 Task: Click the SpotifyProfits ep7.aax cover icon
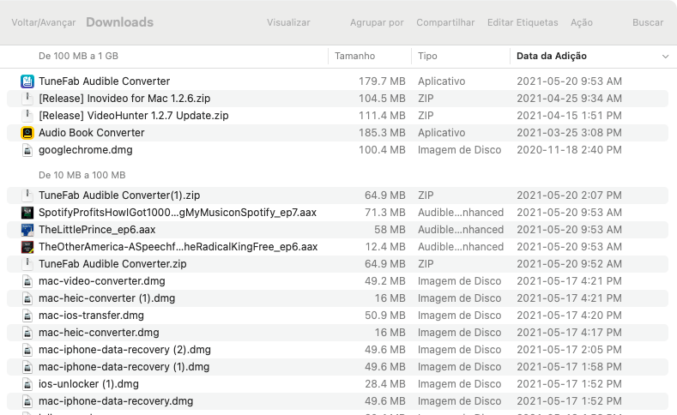tap(27, 213)
